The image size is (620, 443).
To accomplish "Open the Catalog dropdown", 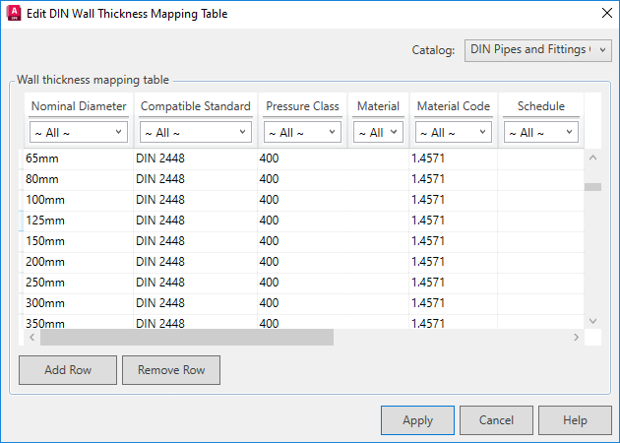I will click(x=537, y=49).
